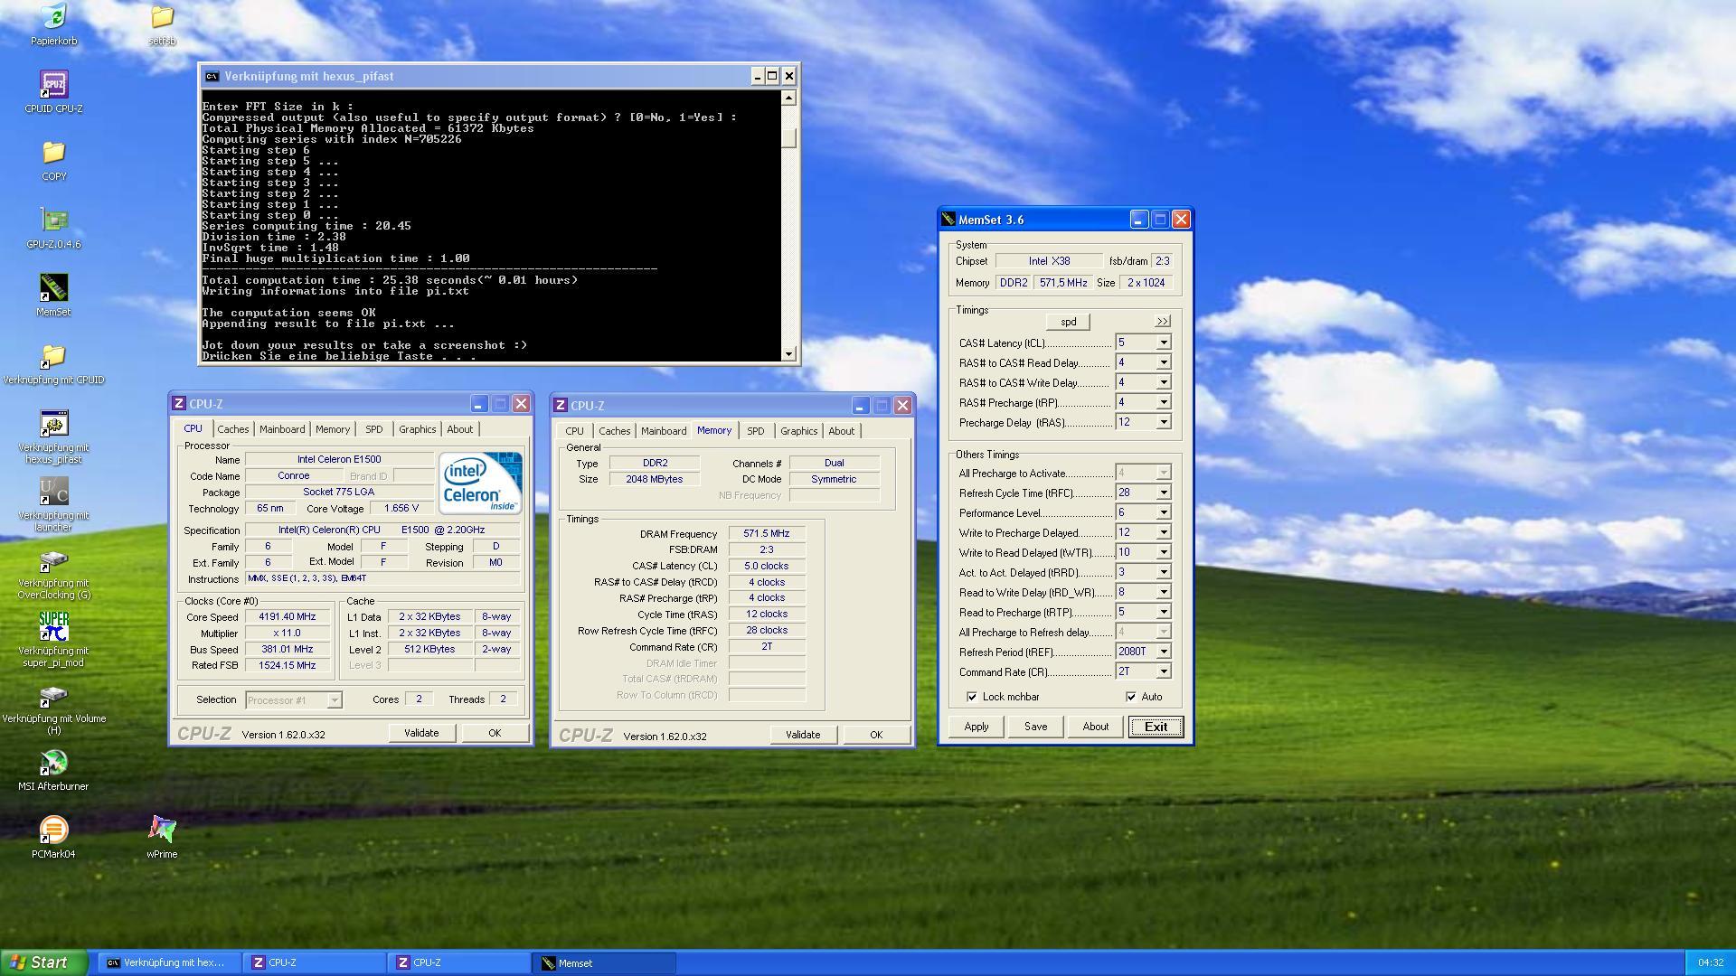Expand MemSet panel with >> button
This screenshot has width=1736, height=976.
[1163, 322]
